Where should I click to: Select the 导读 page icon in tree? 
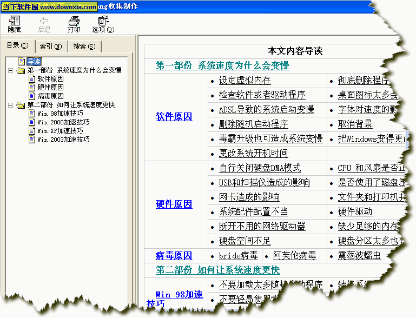pos(22,62)
